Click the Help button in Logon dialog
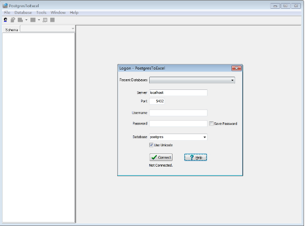305x226 pixels. point(195,157)
